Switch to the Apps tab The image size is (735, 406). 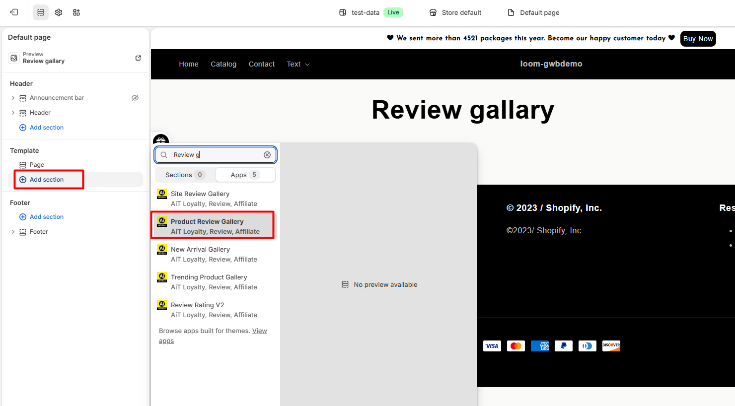[245, 175]
